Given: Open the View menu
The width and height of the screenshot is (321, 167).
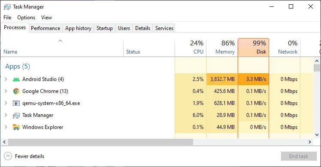Looking at the screenshot, I should coord(46,18).
